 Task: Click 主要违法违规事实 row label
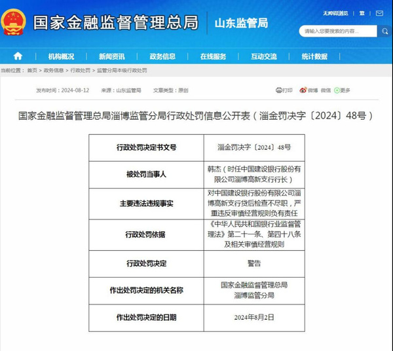pos(146,204)
